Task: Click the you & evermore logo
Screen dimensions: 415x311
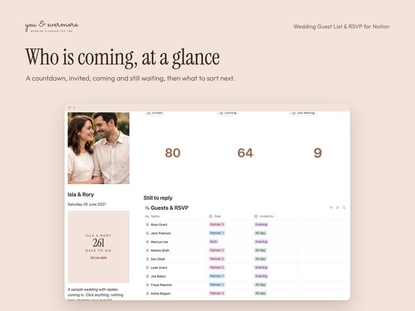Action: pos(52,26)
